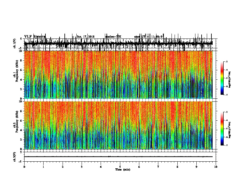Screen dimensions: 243x187
Task: Click the "2" kHz tick of ch.2 spectrogram
Action: coord(21,140)
